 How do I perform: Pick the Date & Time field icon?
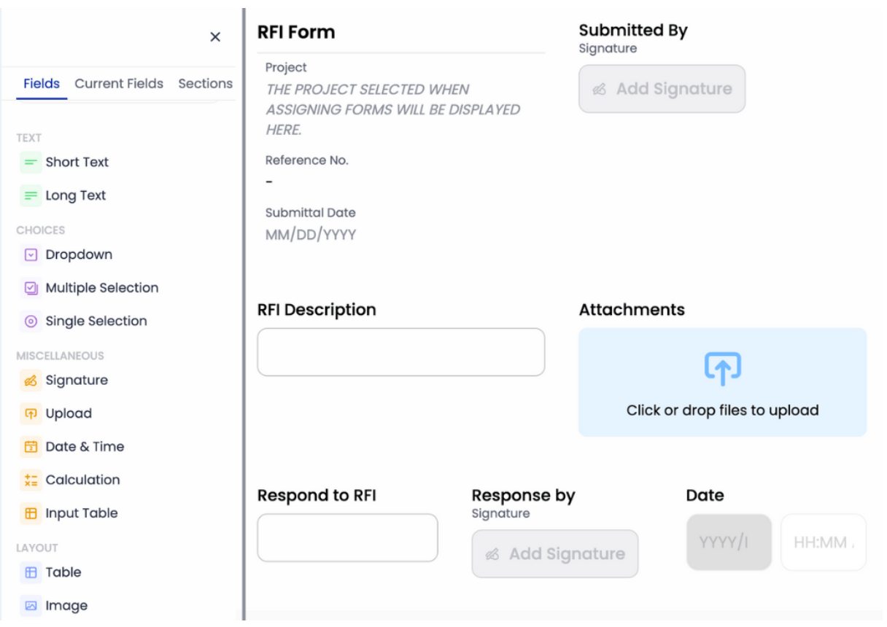pos(31,447)
